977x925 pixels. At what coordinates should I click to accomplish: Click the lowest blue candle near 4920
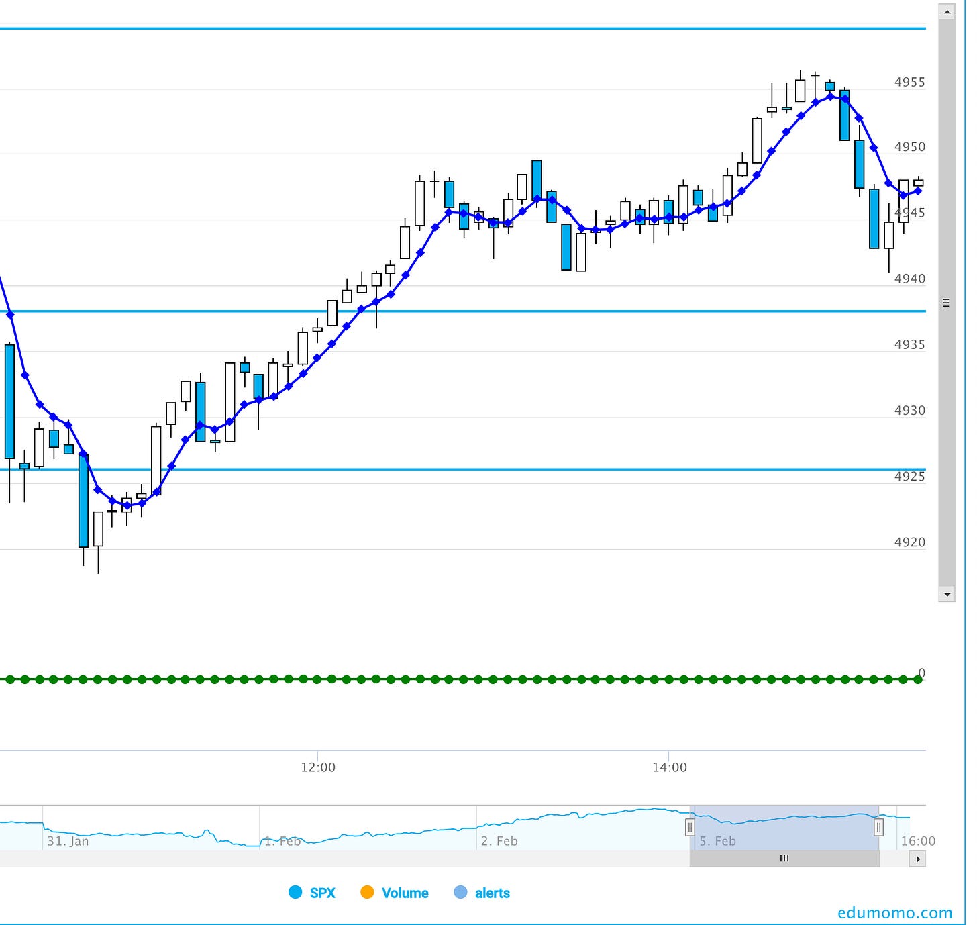83,501
